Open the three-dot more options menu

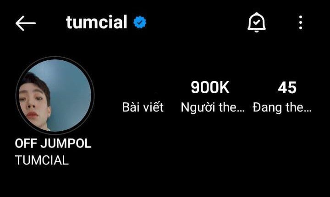coord(301,22)
